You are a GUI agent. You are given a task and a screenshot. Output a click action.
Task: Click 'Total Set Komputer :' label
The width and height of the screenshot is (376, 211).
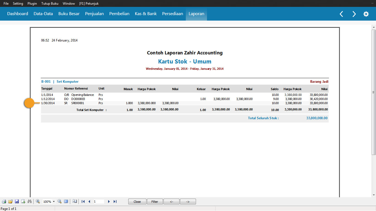[91, 110]
